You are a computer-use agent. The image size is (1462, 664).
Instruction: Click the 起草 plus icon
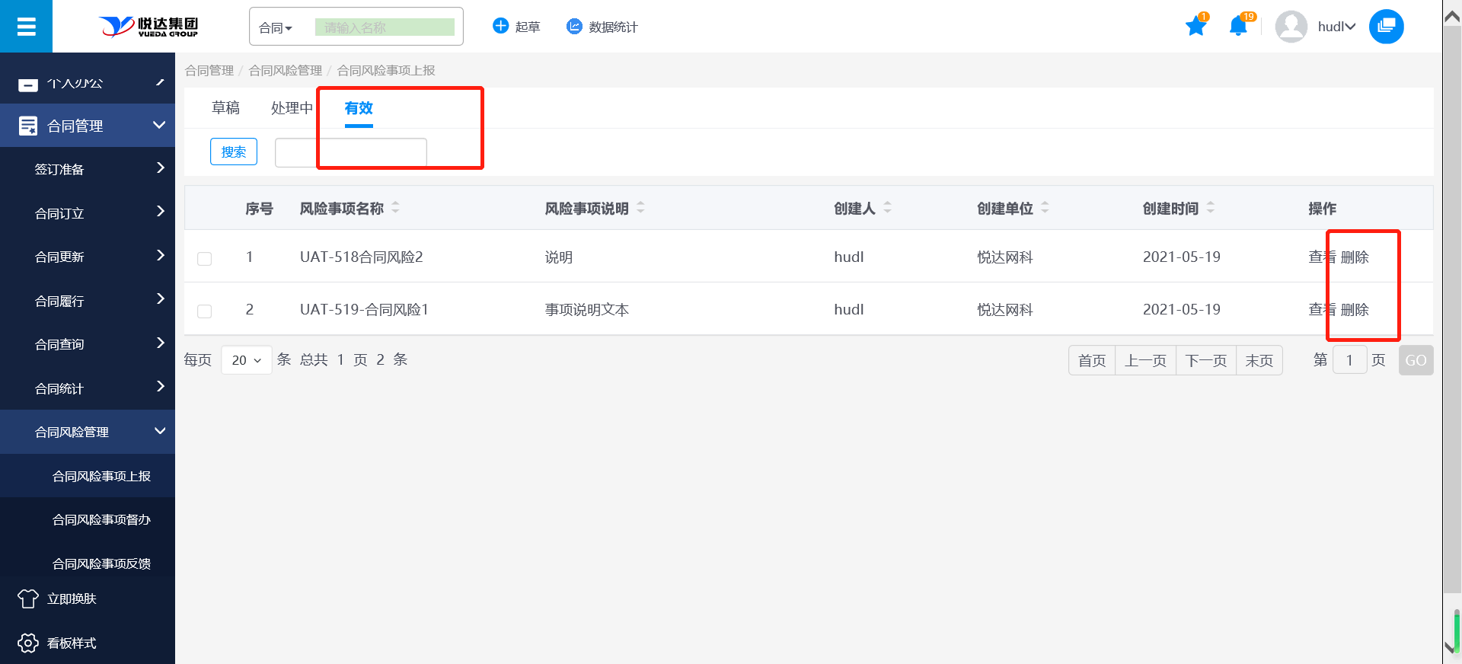point(500,27)
